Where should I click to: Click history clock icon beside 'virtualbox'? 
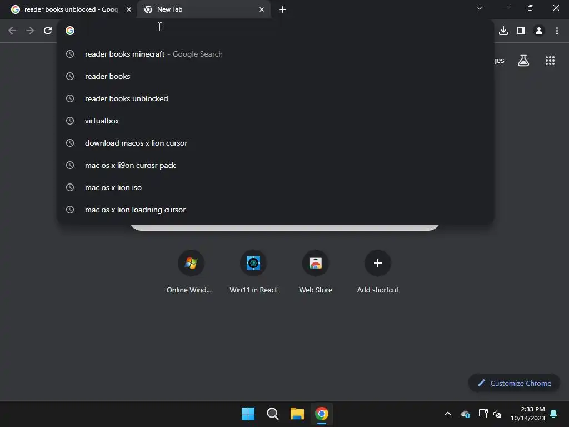[70, 121]
